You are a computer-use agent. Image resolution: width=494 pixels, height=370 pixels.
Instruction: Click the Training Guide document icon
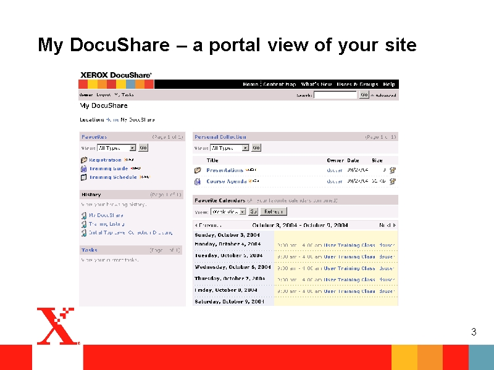84,168
